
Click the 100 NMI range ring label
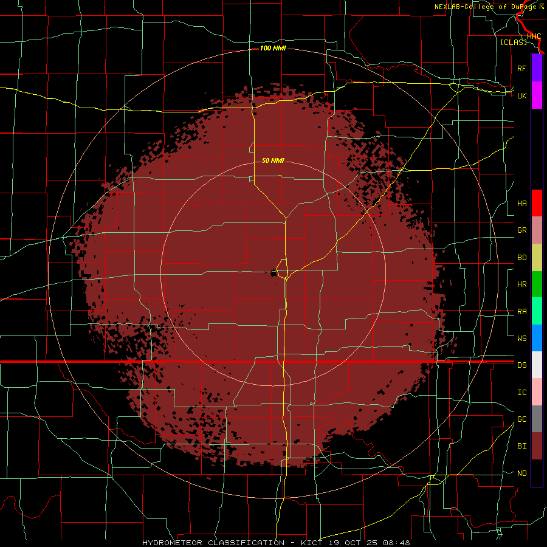[x=273, y=48]
